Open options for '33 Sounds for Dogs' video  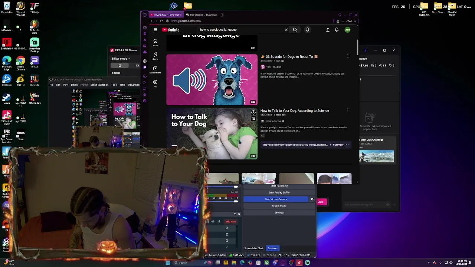pyautogui.click(x=348, y=56)
